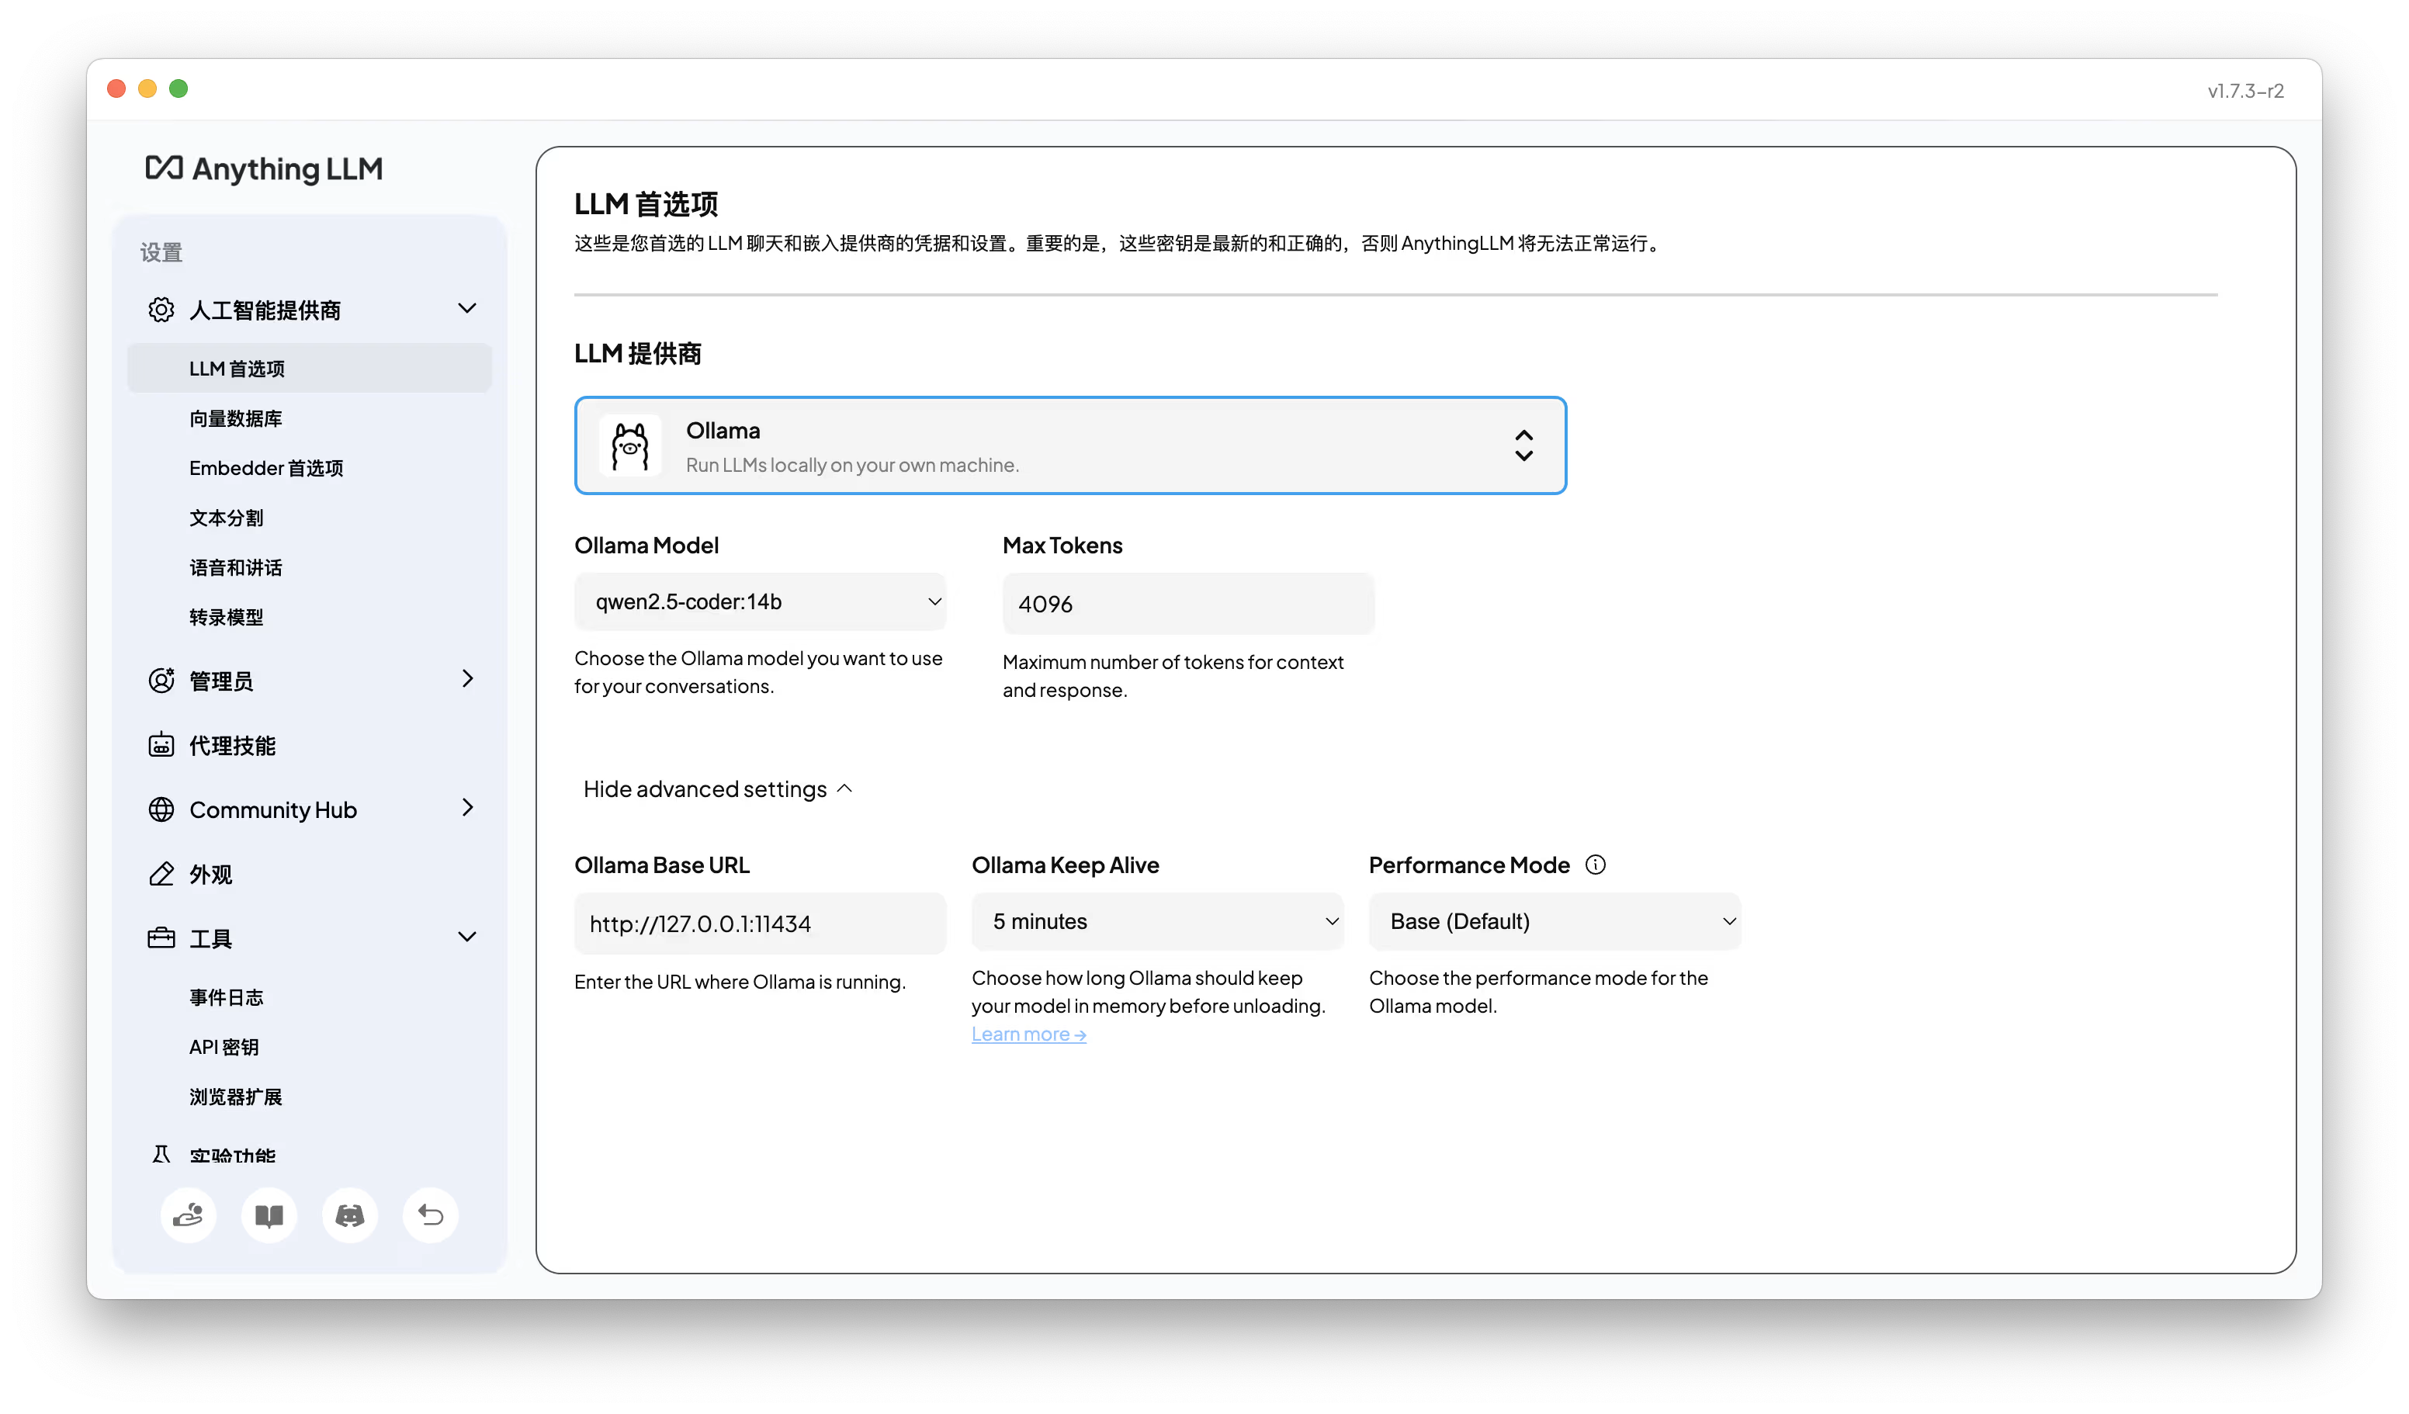Open 代理技能 section
The width and height of the screenshot is (2409, 1414).
[x=232, y=745]
